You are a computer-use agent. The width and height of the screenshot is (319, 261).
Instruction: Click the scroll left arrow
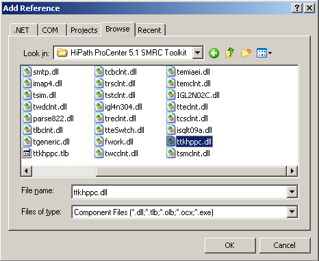click(27, 171)
